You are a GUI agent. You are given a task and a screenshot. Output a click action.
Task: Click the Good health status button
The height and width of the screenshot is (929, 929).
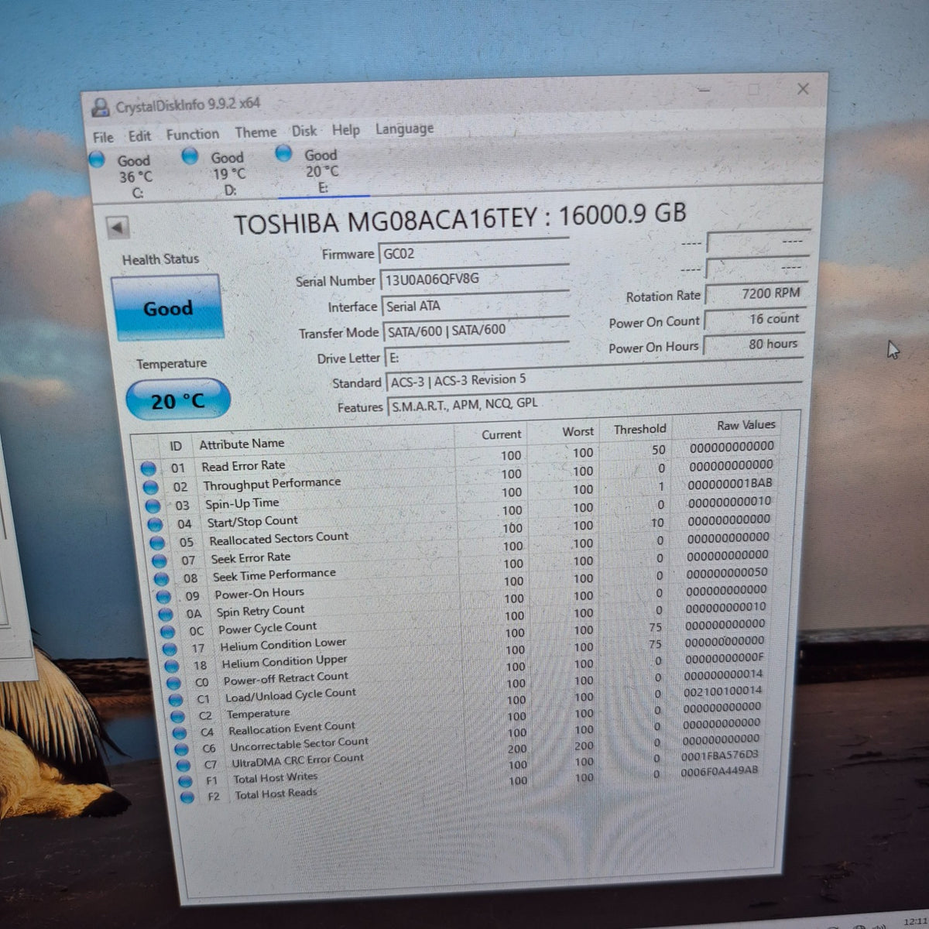click(167, 308)
